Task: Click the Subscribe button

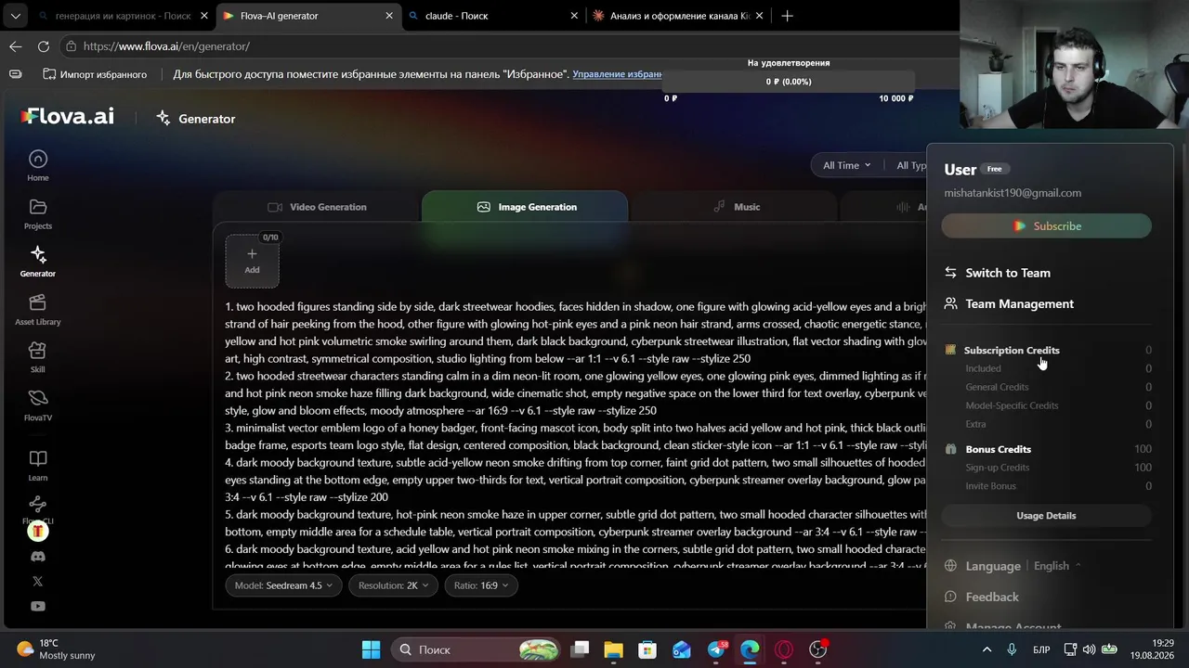Action: (x=1046, y=225)
